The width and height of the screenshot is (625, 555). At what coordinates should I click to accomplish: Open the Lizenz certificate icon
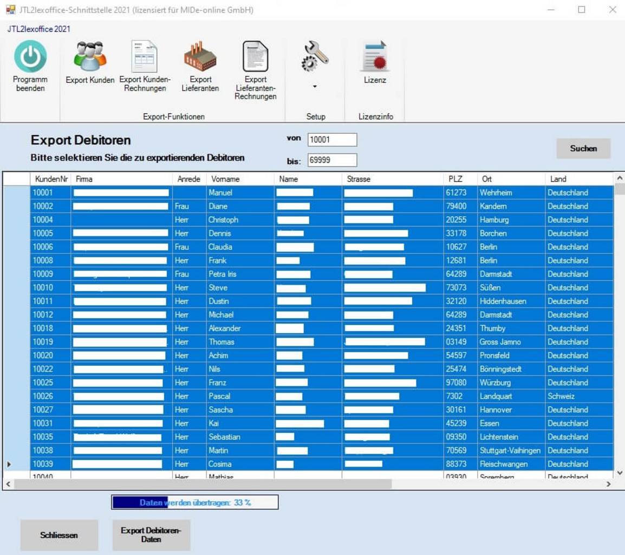tap(375, 56)
